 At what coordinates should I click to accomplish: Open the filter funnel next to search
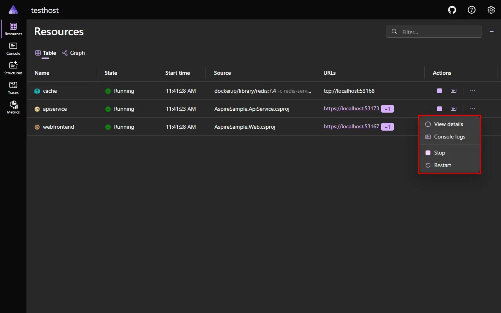pos(491,32)
